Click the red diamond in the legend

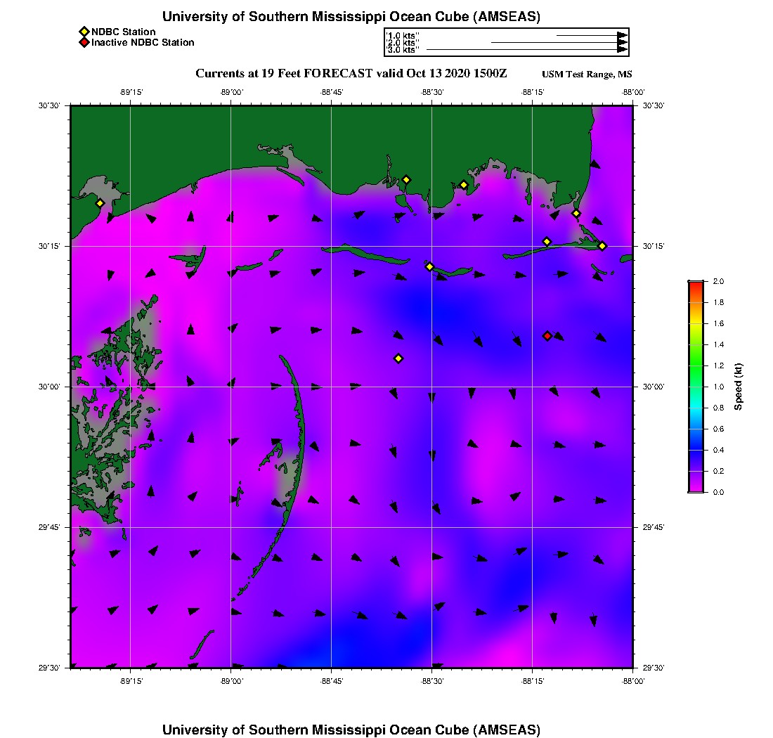84,43
